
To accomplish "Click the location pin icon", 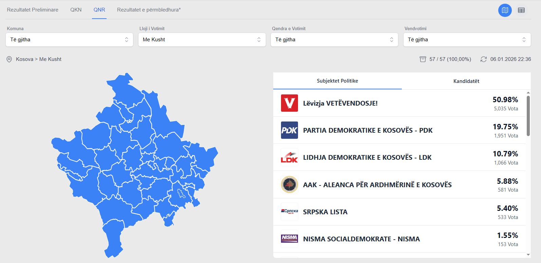I will point(9,59).
